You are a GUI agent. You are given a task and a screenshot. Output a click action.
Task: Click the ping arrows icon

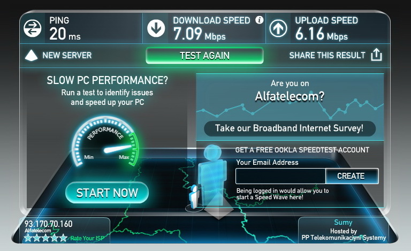(x=32, y=28)
